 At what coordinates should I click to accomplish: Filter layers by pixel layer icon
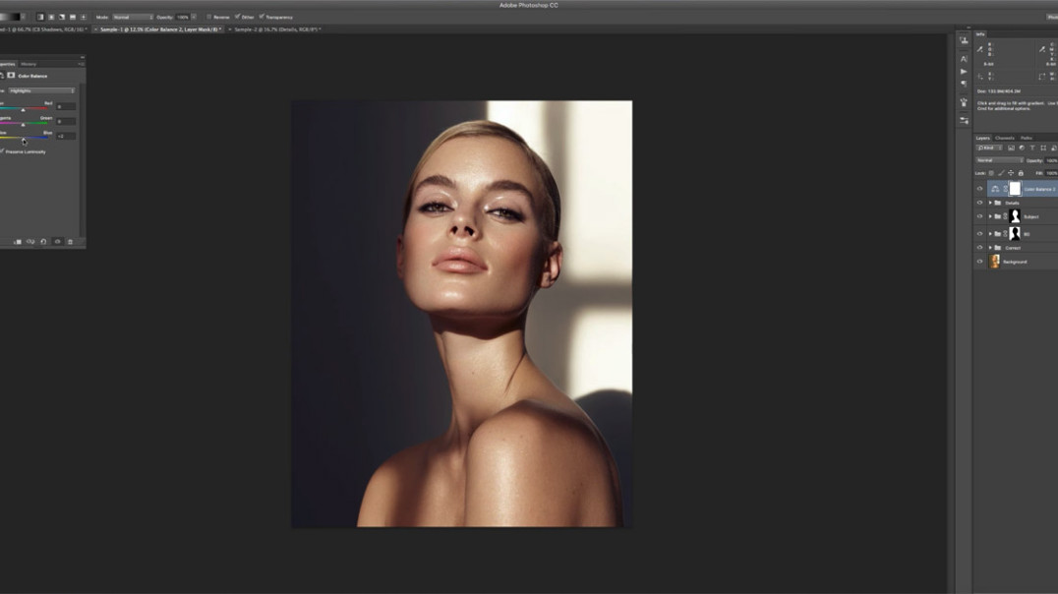1011,148
